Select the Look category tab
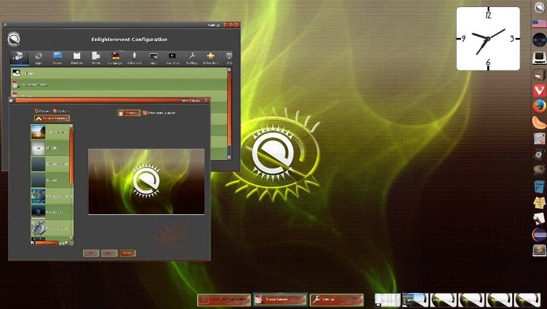 pyautogui.click(x=19, y=58)
